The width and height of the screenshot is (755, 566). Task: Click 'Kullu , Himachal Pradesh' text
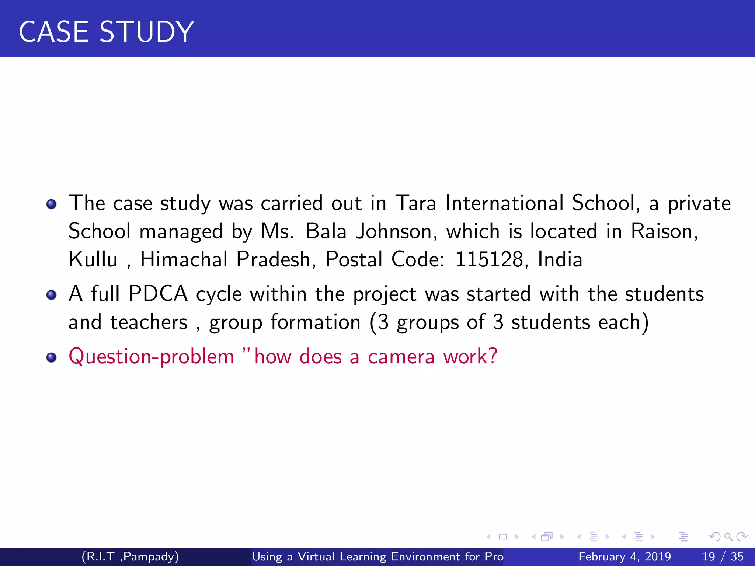coord(189,259)
